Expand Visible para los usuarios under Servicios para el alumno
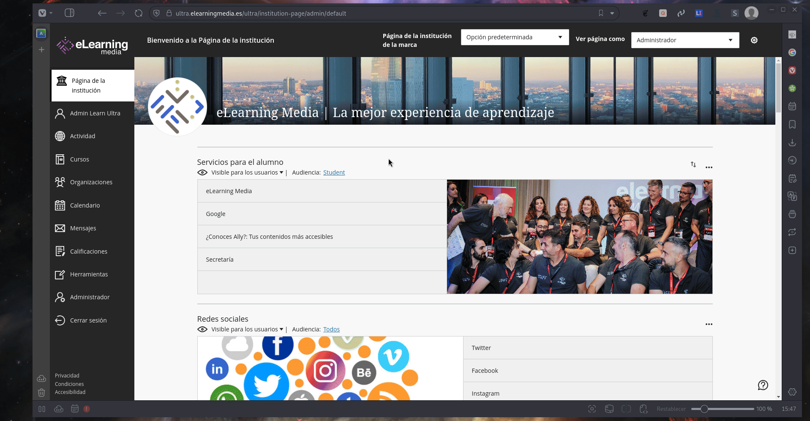Image resolution: width=810 pixels, height=421 pixels. (x=247, y=172)
